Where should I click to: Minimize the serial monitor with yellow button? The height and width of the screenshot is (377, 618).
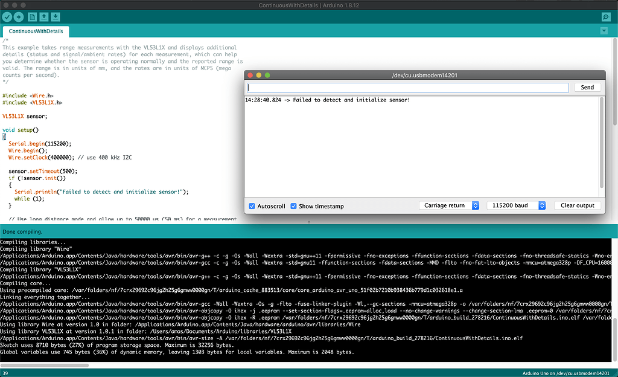(259, 75)
